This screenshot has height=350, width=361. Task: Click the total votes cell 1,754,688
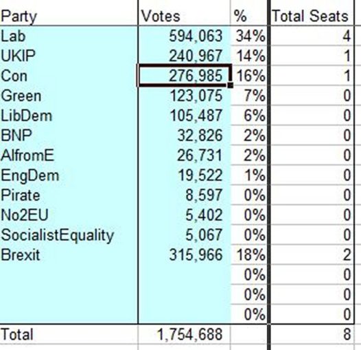tap(184, 334)
